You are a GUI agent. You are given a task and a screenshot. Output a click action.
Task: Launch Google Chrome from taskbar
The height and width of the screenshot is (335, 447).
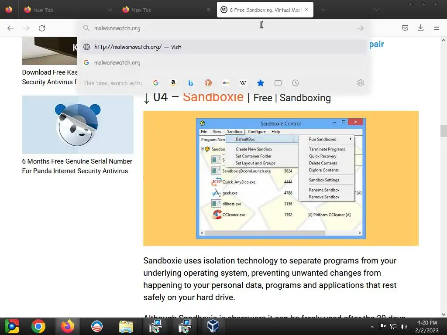(x=38, y=326)
